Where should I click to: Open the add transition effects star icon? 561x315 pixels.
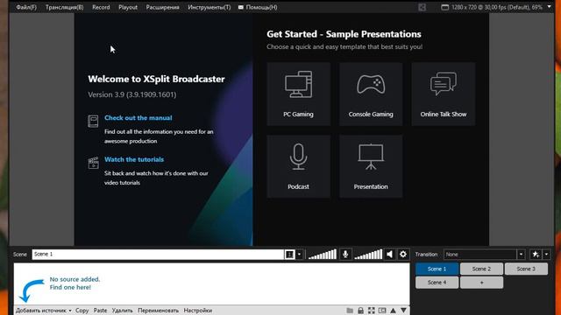[536, 255]
